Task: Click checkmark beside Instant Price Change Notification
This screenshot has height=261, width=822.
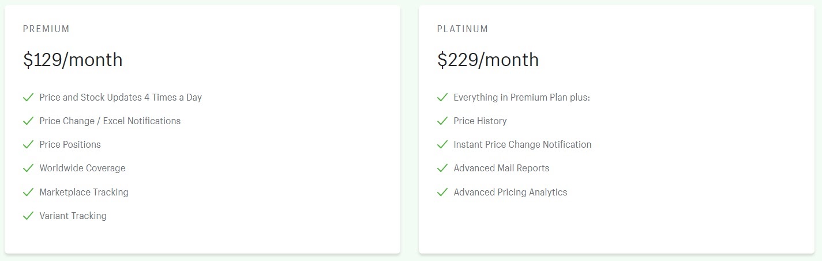Action: (x=442, y=145)
